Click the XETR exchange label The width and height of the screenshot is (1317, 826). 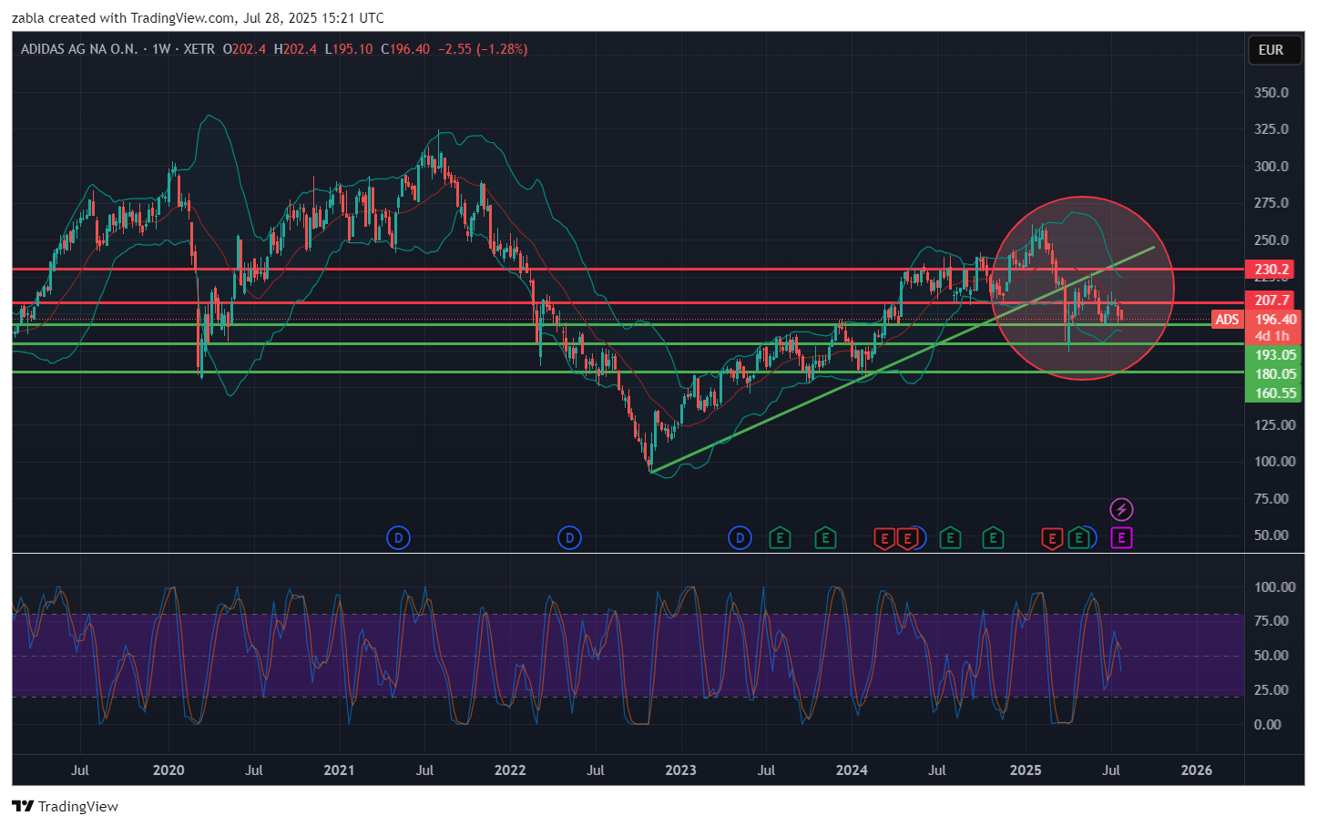[x=199, y=49]
